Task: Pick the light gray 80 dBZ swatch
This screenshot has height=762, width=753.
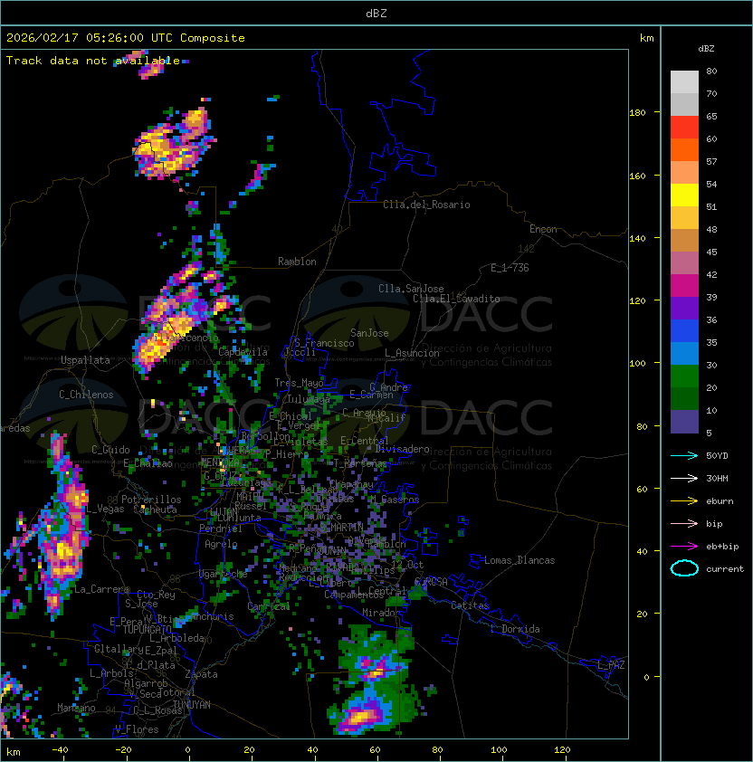Action: [684, 82]
